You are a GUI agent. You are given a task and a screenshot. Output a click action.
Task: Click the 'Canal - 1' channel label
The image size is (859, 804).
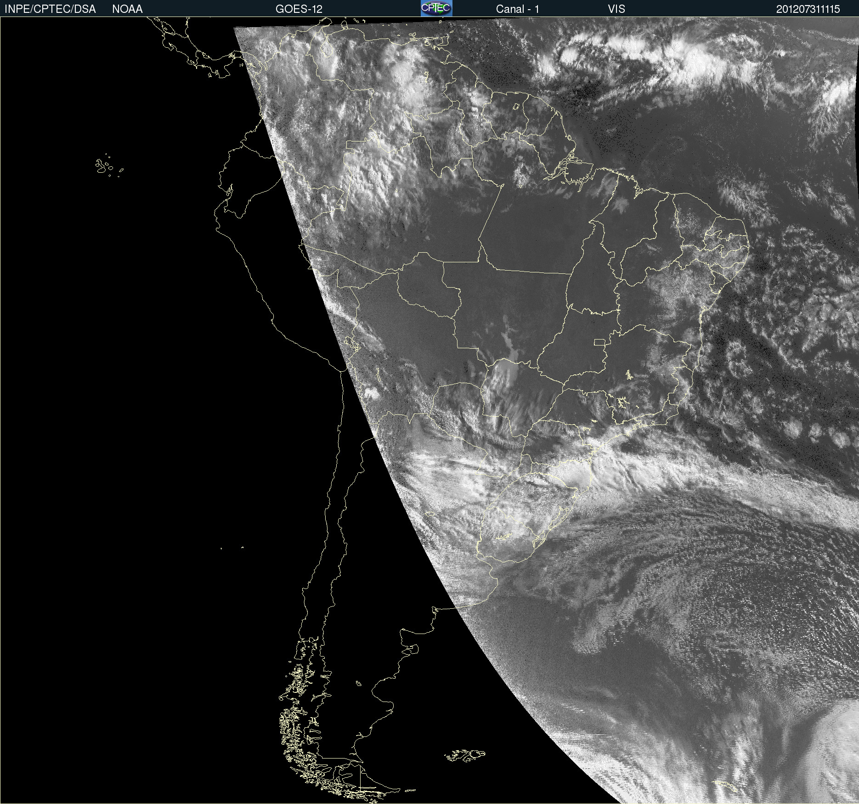(518, 9)
